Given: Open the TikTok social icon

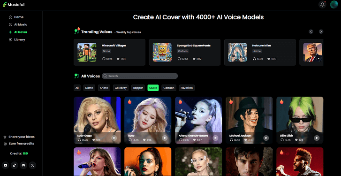Looking at the screenshot, I should 15,165.
